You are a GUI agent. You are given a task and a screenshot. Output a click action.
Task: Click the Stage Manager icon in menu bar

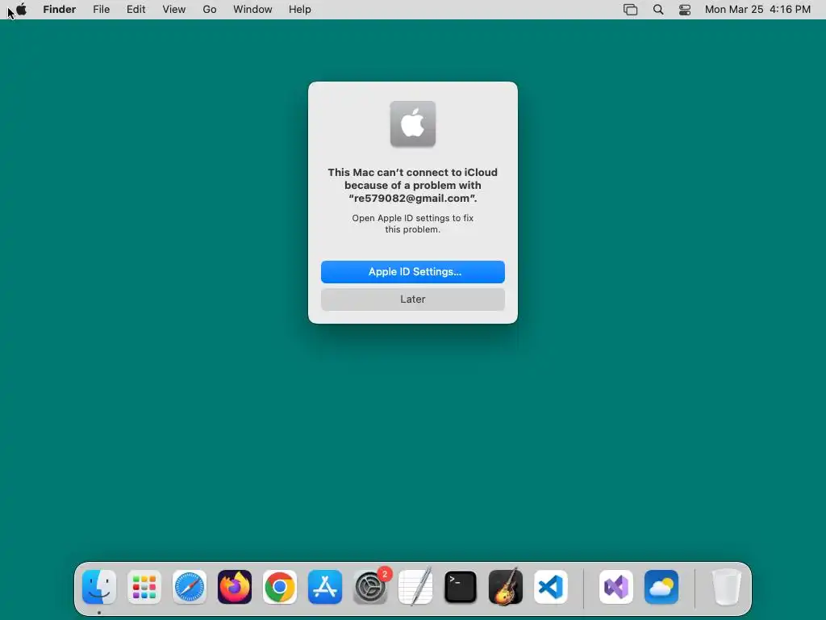[x=631, y=10]
